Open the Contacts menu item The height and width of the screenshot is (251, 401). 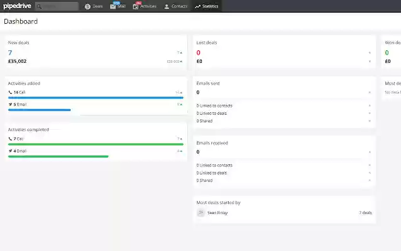tap(175, 6)
